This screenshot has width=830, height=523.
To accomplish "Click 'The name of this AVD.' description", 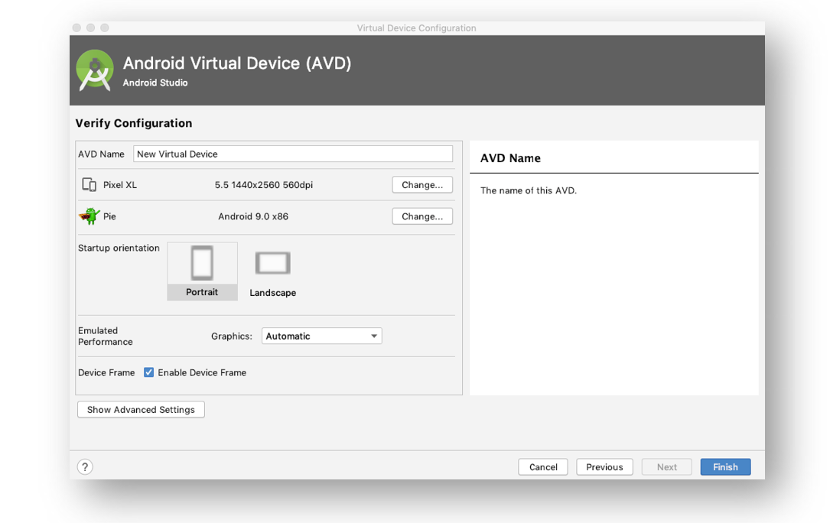I will pos(529,190).
